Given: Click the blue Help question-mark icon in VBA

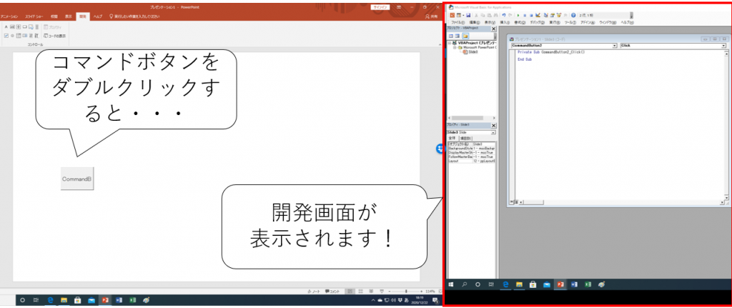Looking at the screenshot, I should coord(573,16).
